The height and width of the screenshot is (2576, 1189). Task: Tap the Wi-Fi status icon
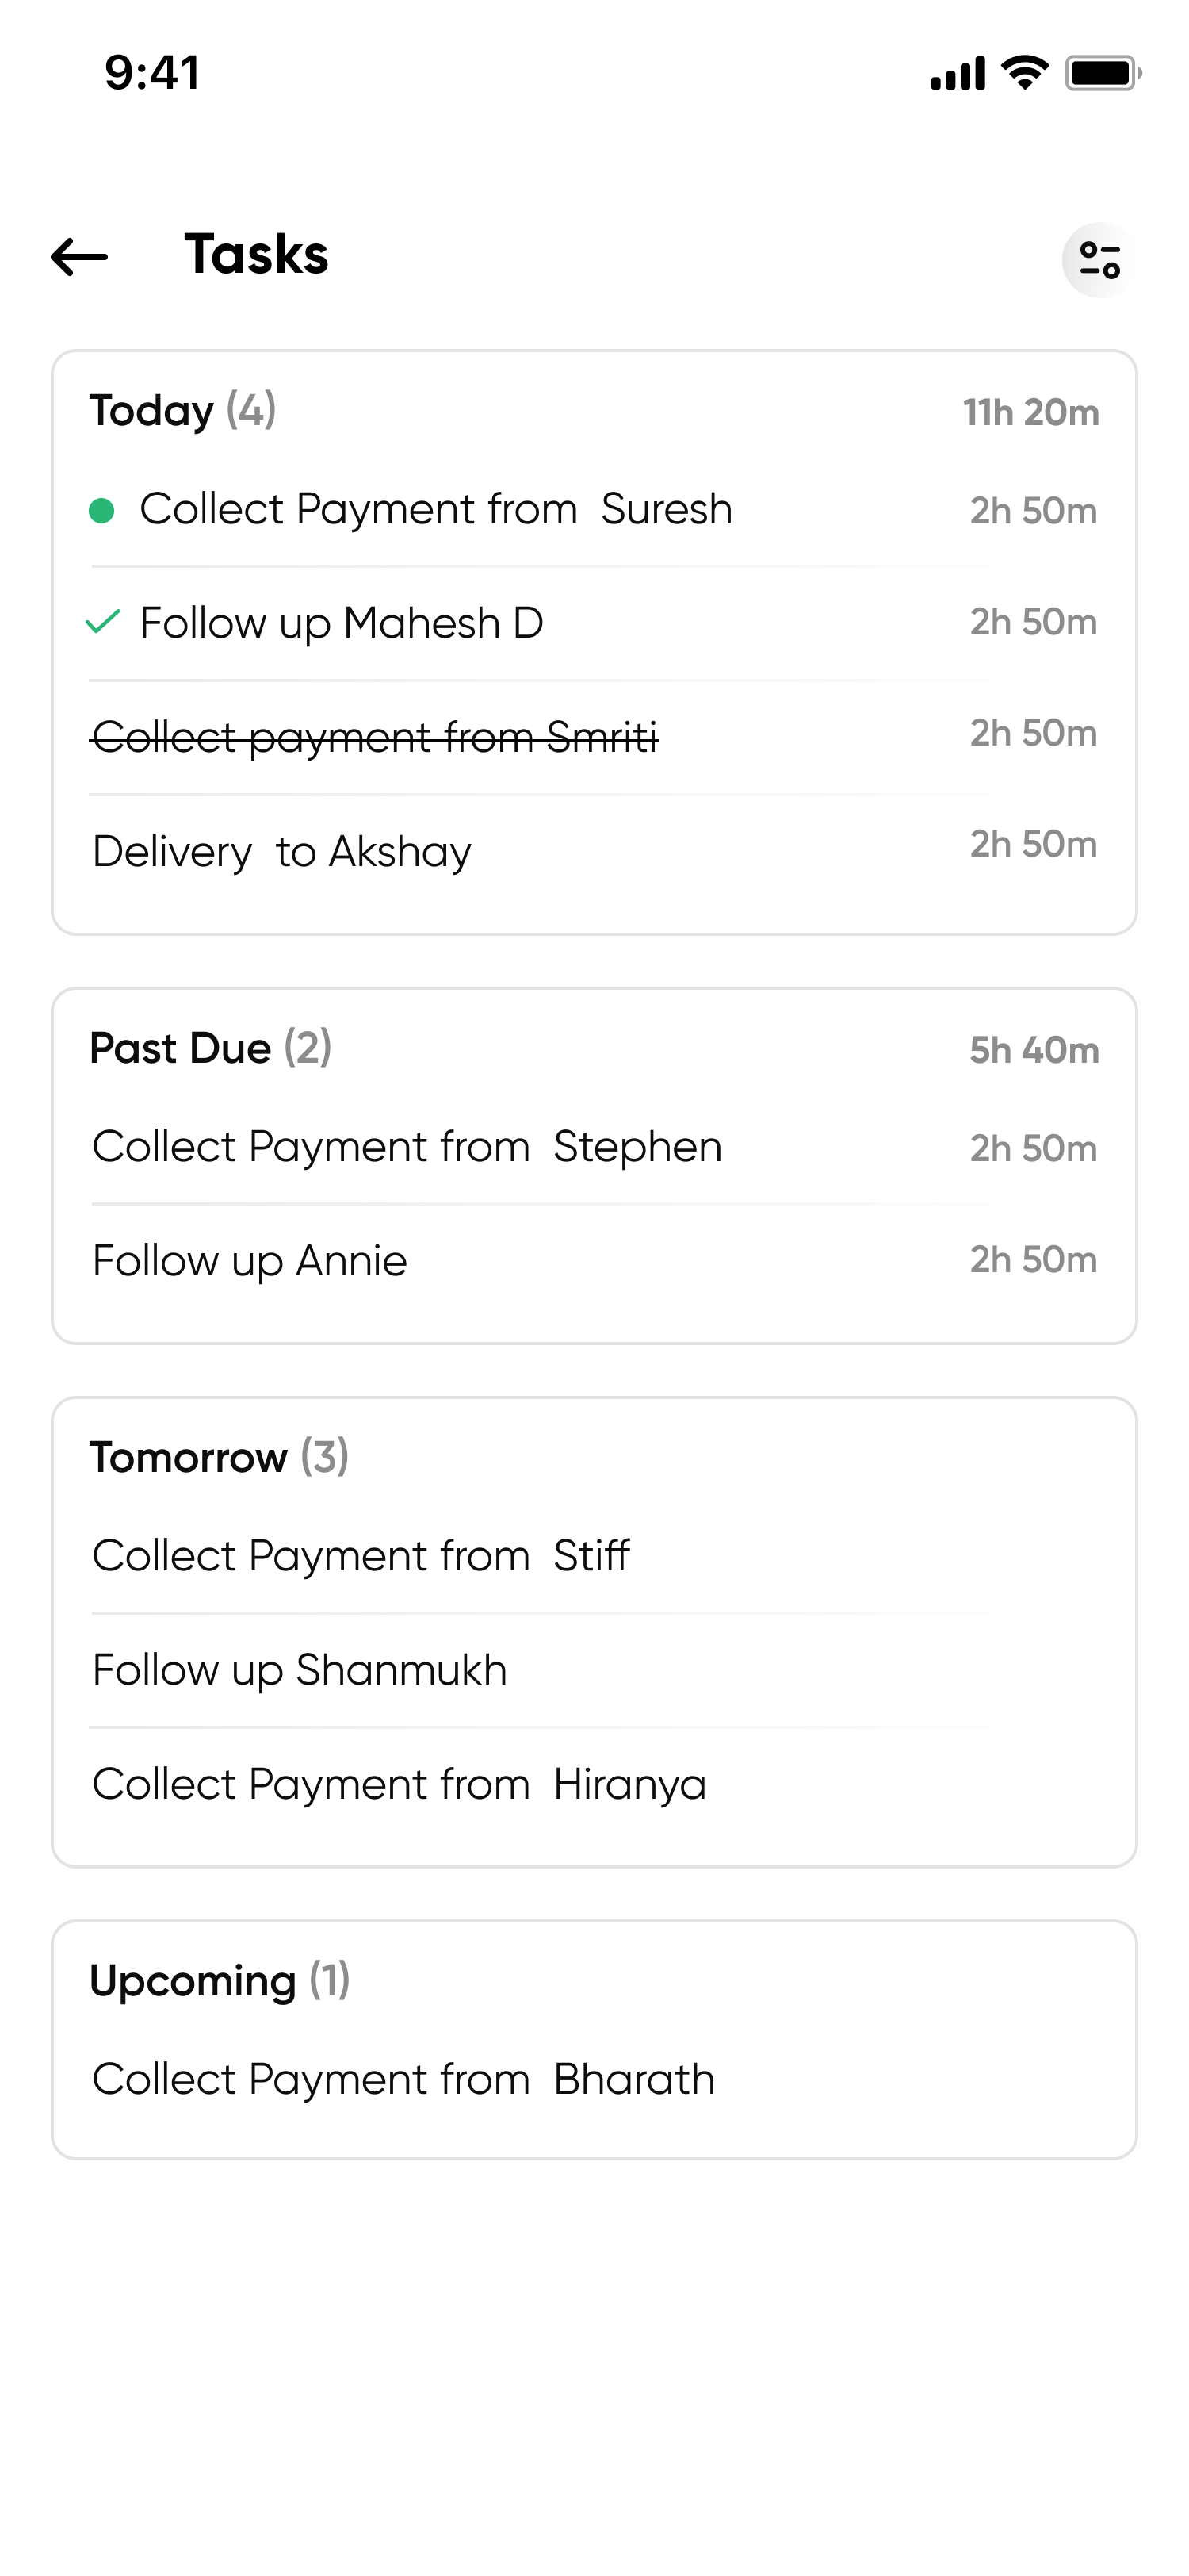pyautogui.click(x=1024, y=73)
